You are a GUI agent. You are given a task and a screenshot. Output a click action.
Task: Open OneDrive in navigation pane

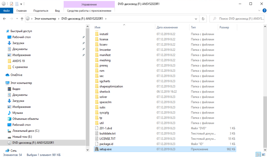16,75
